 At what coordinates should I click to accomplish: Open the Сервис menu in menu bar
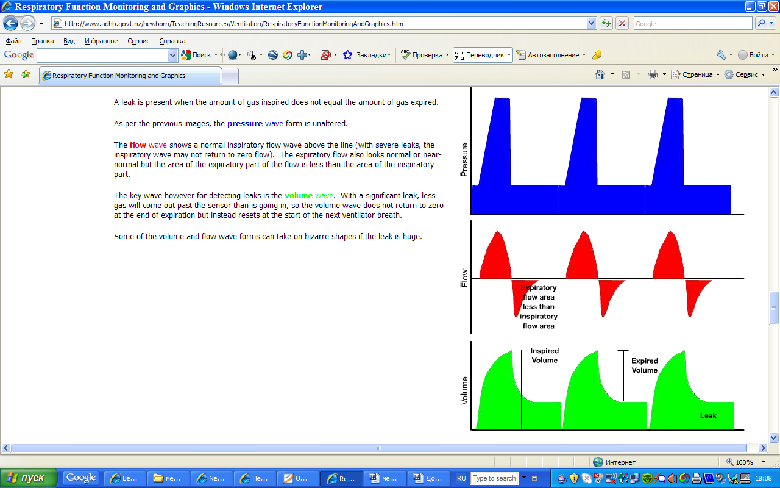[138, 41]
